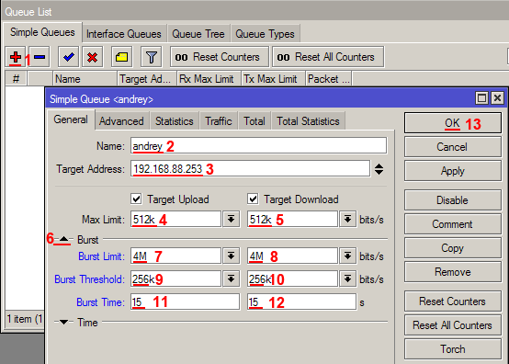Screen dimensions: 509x364
Task: Open upload Burst Threshold dropdown
Action: tap(232, 279)
